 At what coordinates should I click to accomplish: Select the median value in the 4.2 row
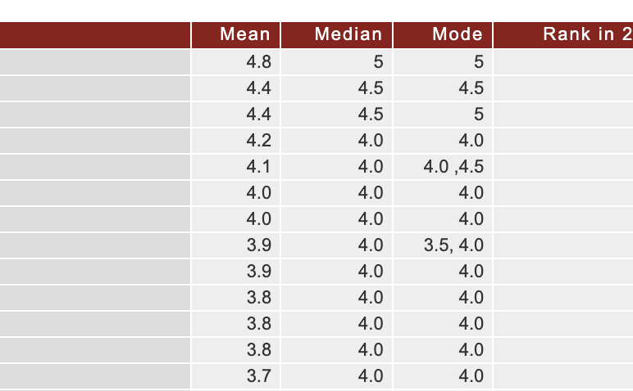[371, 141]
